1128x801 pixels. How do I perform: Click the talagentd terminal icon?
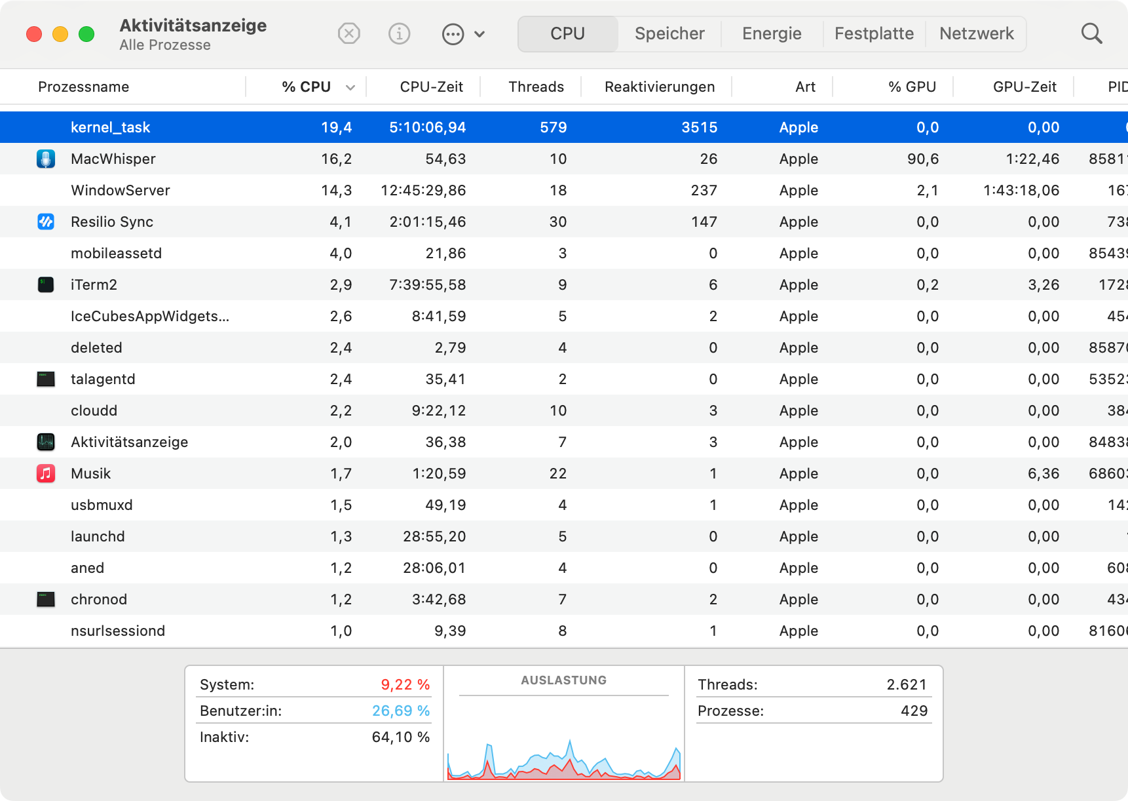(46, 379)
